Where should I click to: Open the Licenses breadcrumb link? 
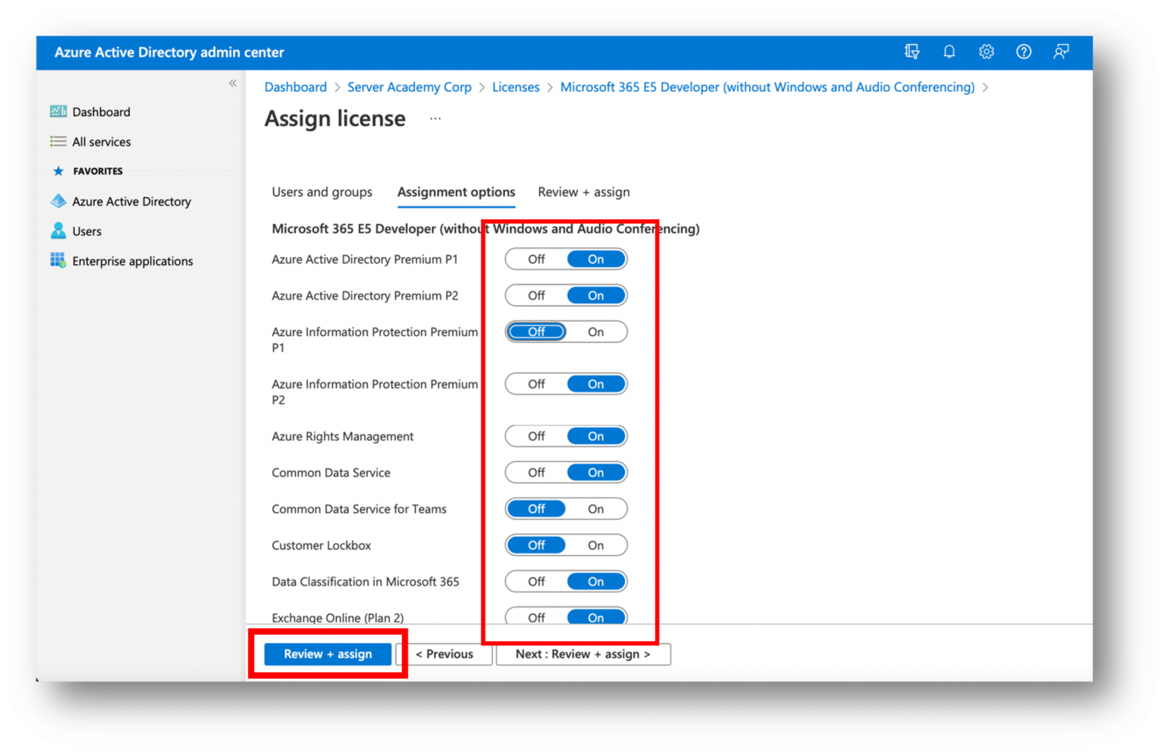pos(516,87)
